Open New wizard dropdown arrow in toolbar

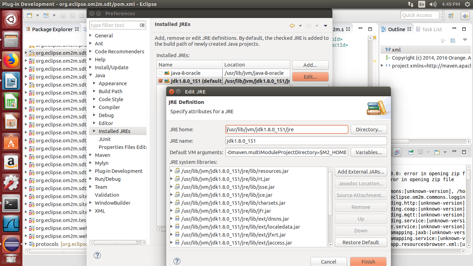click(37, 15)
